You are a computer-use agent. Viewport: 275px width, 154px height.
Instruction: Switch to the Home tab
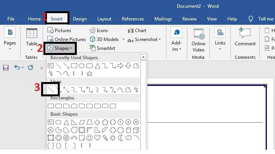(34, 19)
